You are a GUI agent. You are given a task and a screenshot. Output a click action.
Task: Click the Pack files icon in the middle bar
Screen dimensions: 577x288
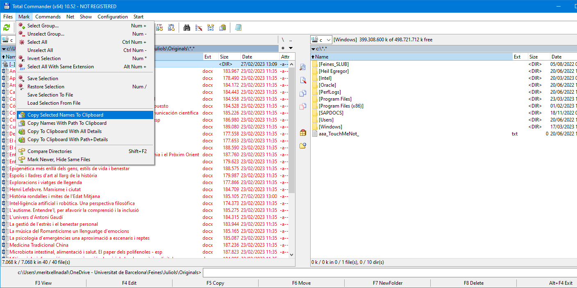coord(303,133)
